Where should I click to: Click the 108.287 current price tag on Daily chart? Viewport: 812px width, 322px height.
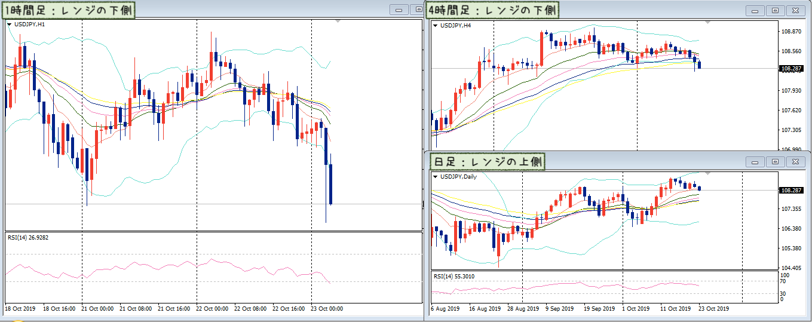pos(792,190)
